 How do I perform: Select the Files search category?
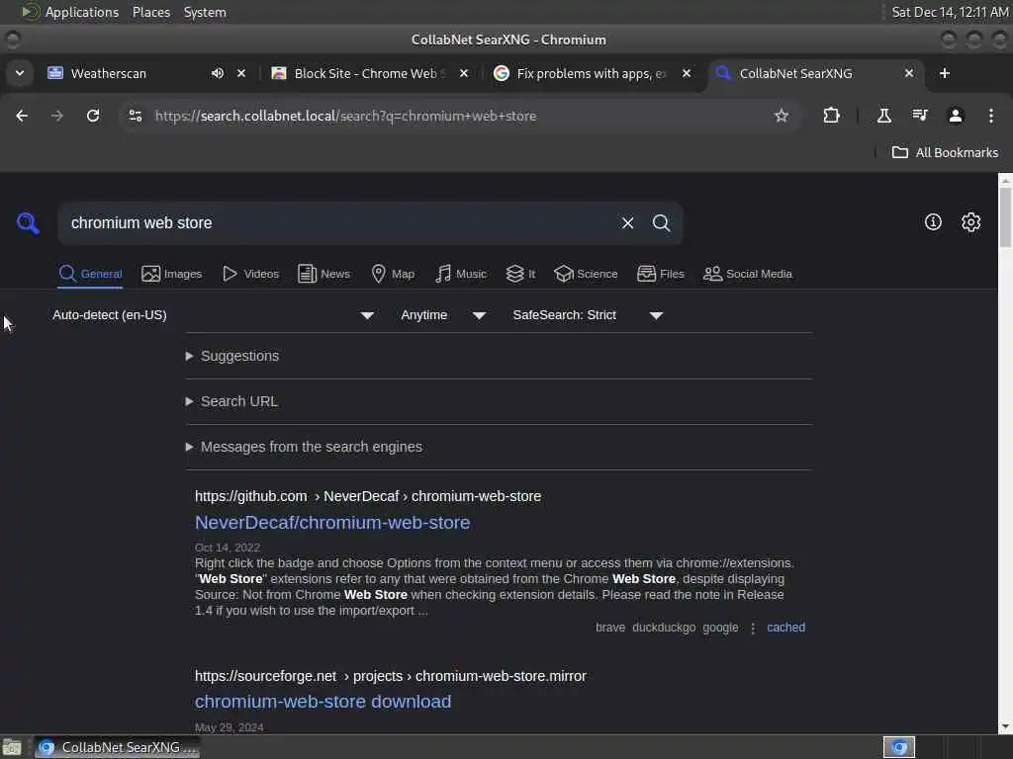[660, 275]
